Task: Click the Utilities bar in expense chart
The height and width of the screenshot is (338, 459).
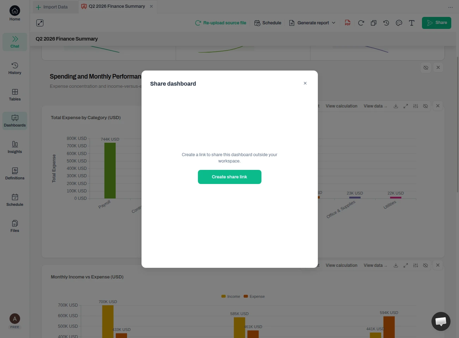Action: coord(395,198)
